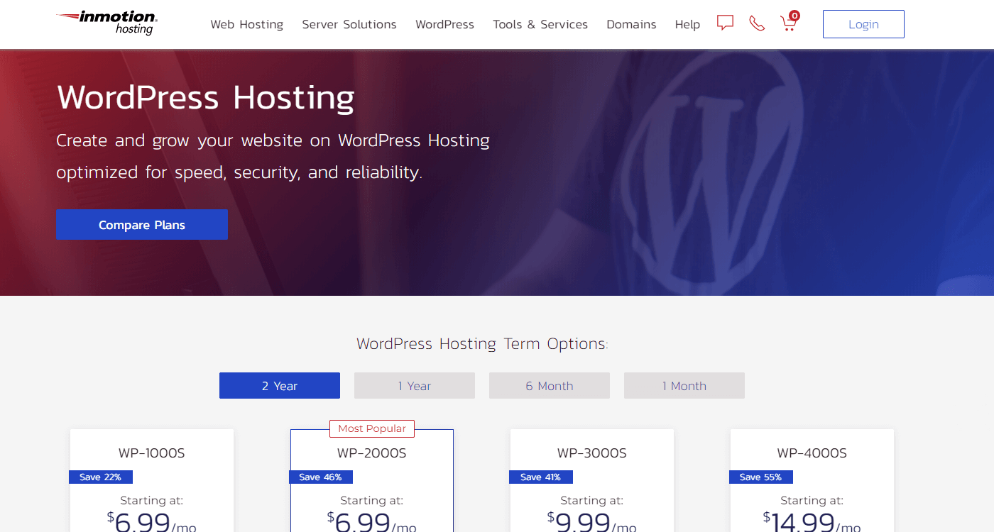Screen dimensions: 994x532
Task: Click the Most Popular badge
Action: 372,428
